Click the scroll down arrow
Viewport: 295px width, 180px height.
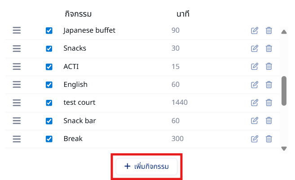coord(284,149)
